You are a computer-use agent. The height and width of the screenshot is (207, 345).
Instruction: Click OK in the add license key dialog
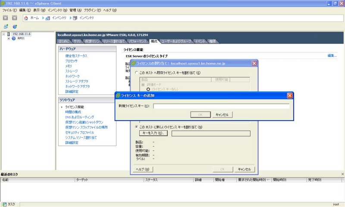[200, 114]
